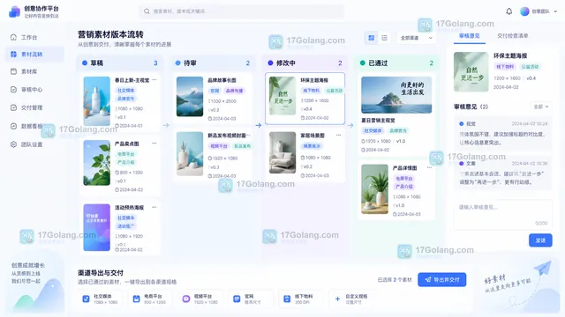
Task: Click the 视觉 review comment
Action: [503, 133]
